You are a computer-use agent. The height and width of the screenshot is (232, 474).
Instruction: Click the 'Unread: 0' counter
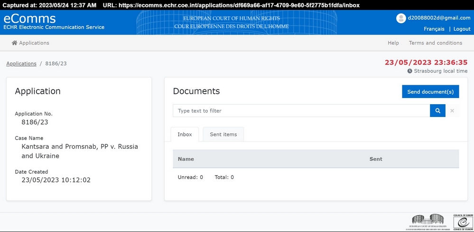pos(190,177)
